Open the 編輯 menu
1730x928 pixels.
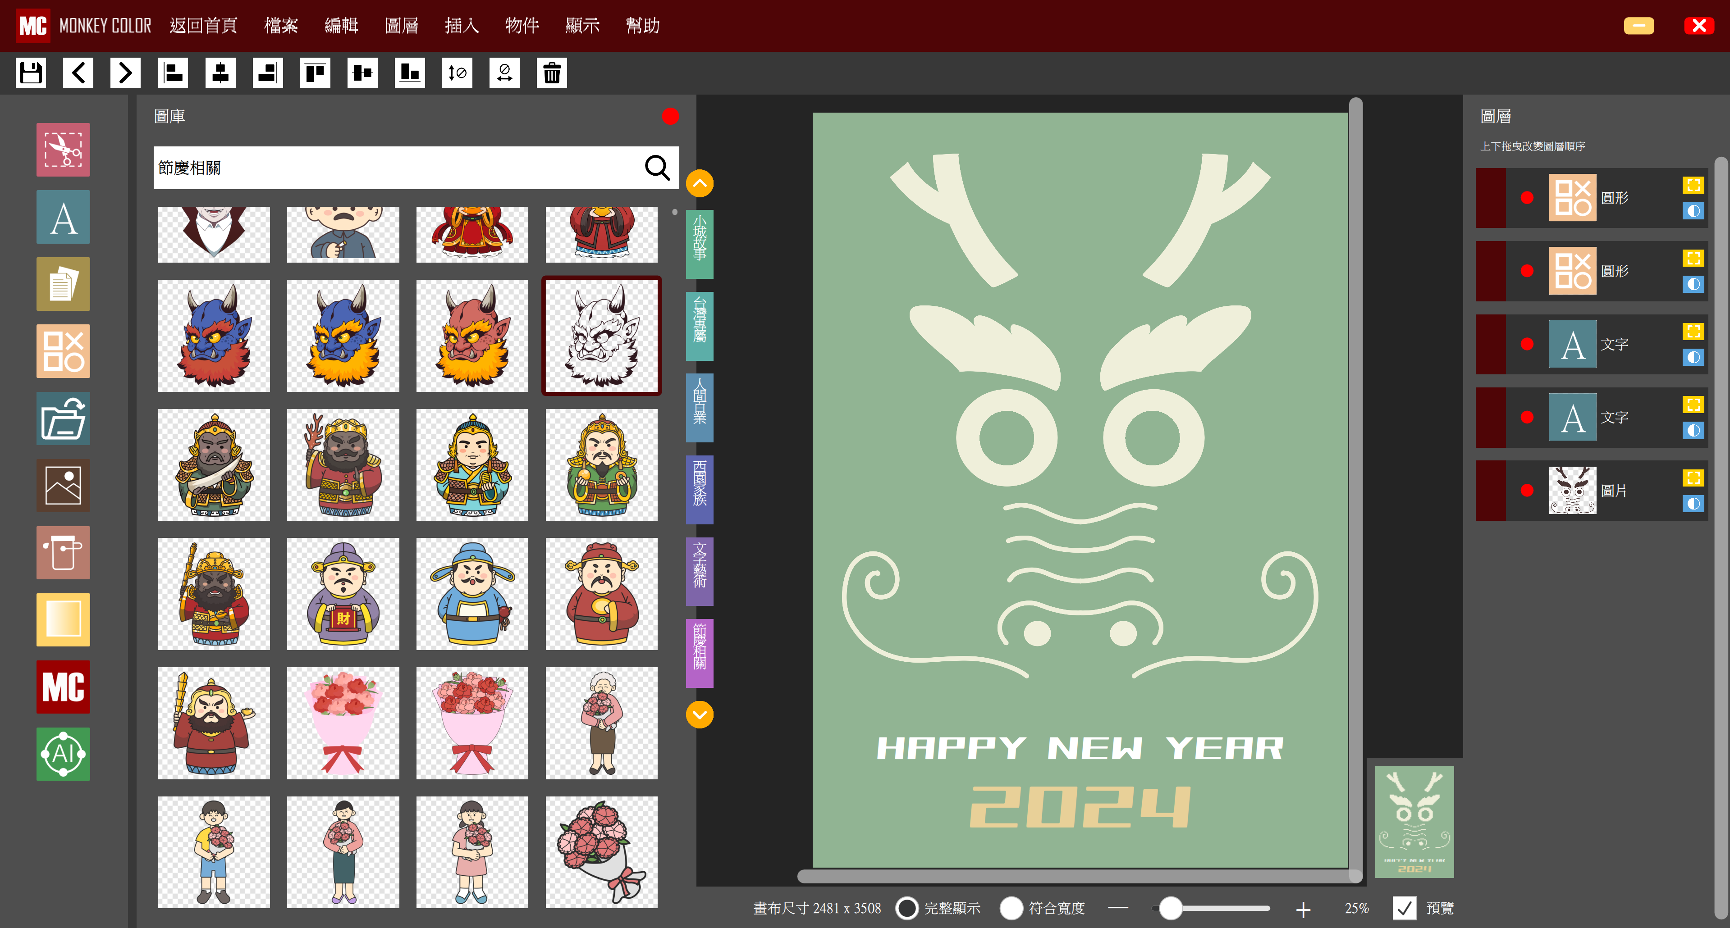coord(341,26)
